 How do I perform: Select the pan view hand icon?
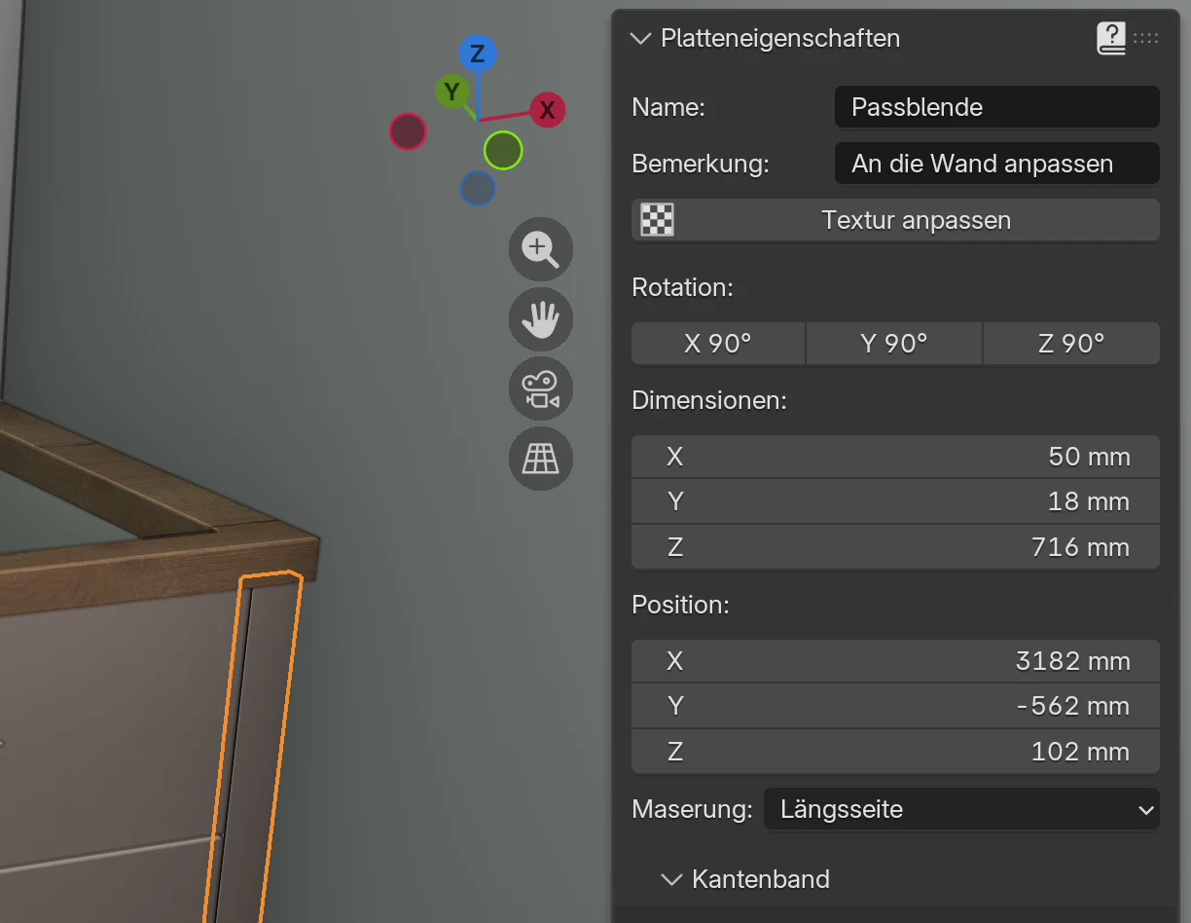click(x=541, y=319)
